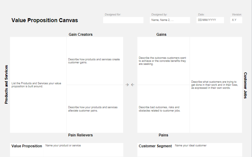Select the Value Proposition Canvas title
252x157 pixels.
(45, 20)
